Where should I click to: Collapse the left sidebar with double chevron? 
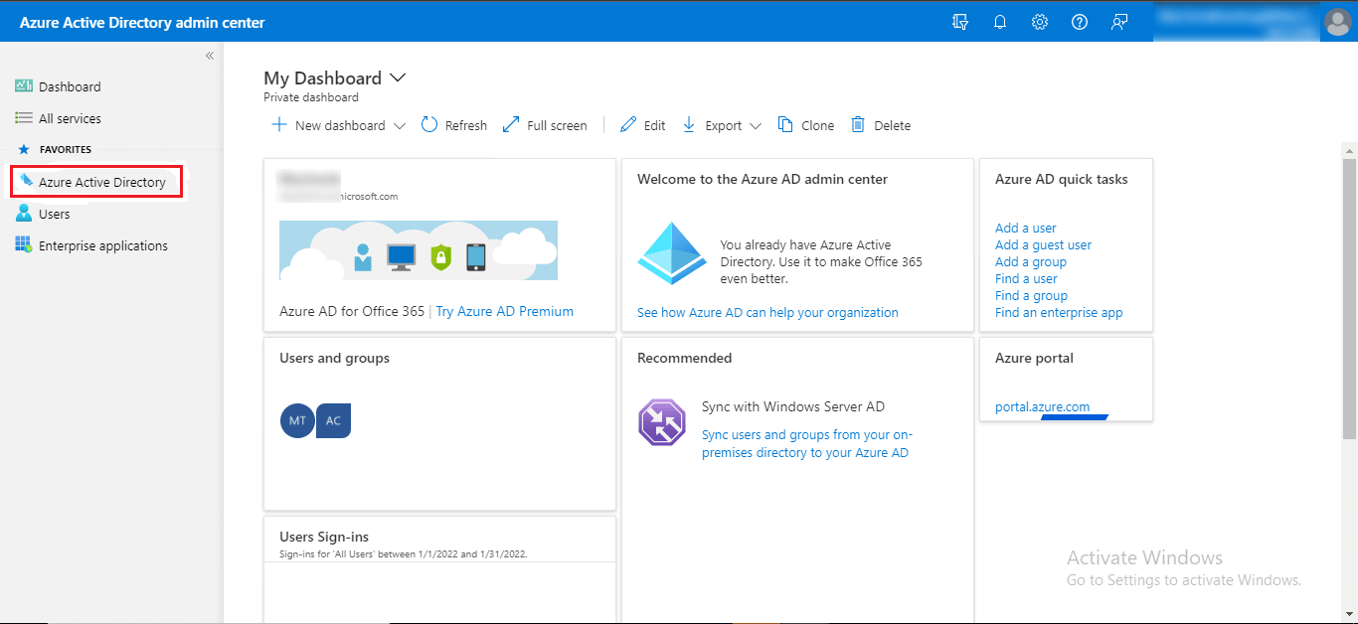(210, 56)
